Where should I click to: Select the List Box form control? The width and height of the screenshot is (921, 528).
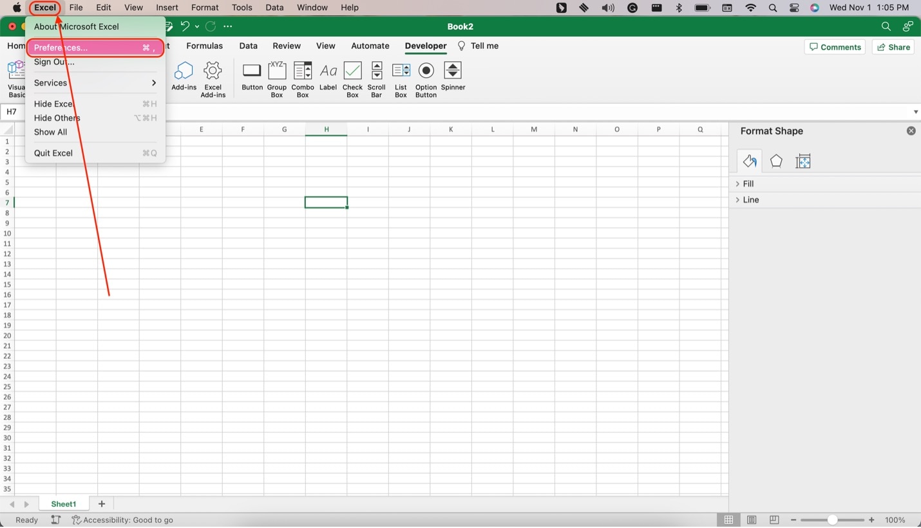(x=401, y=80)
